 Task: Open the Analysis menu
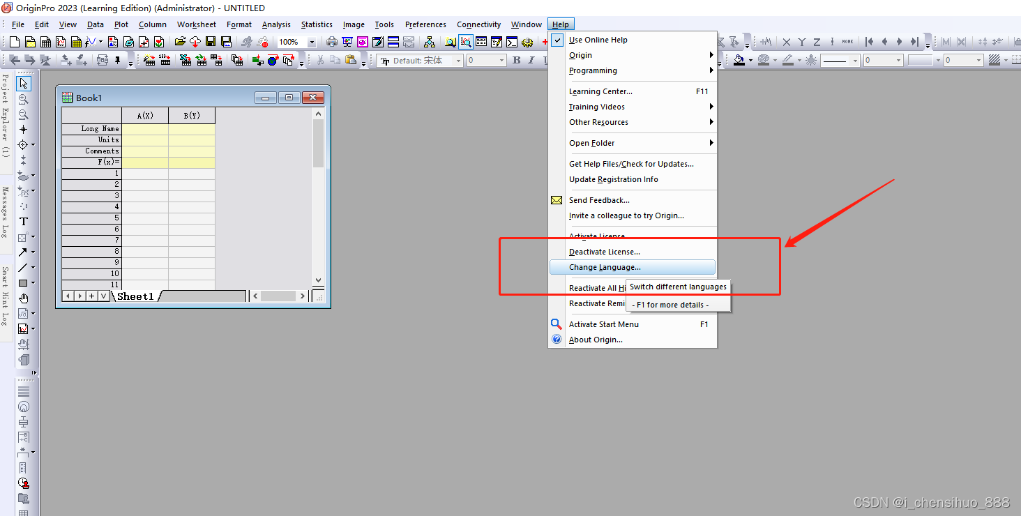coord(276,24)
